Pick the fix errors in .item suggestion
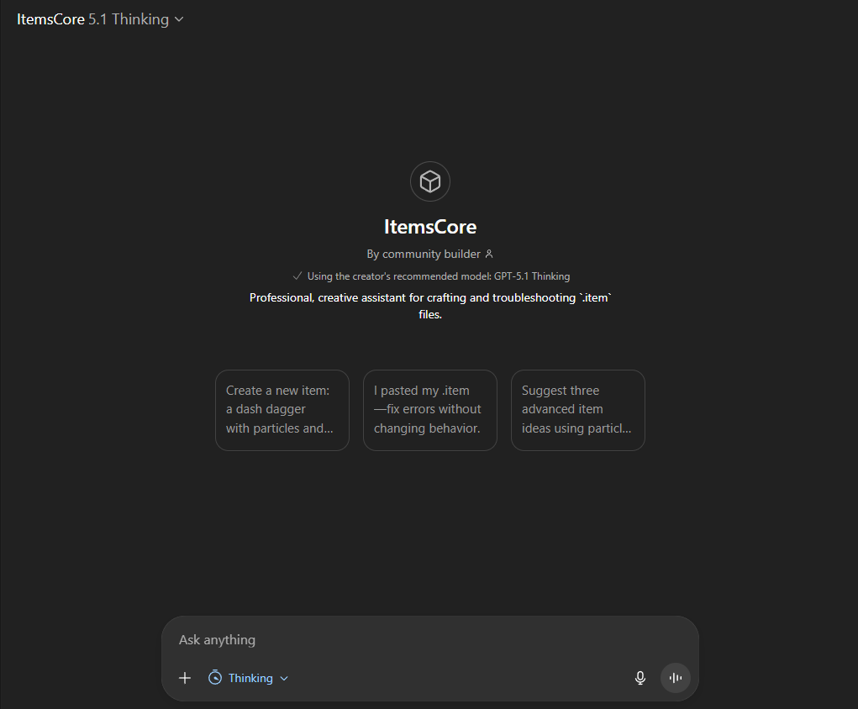858x709 pixels. (429, 410)
